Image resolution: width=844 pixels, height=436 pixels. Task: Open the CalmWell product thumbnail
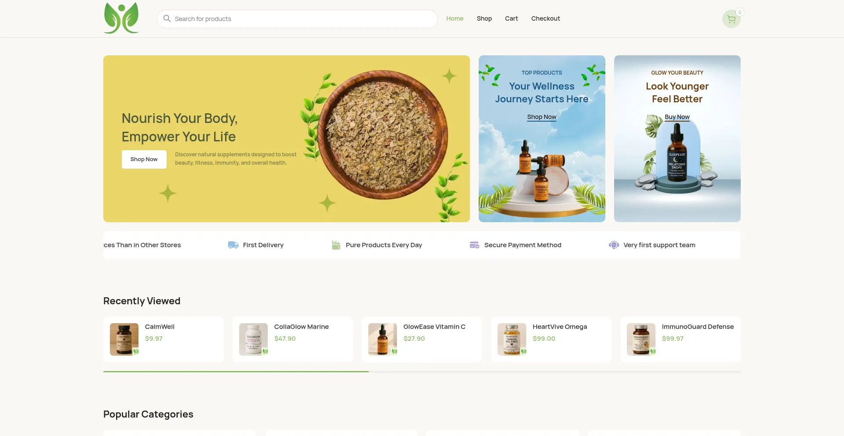(x=124, y=339)
